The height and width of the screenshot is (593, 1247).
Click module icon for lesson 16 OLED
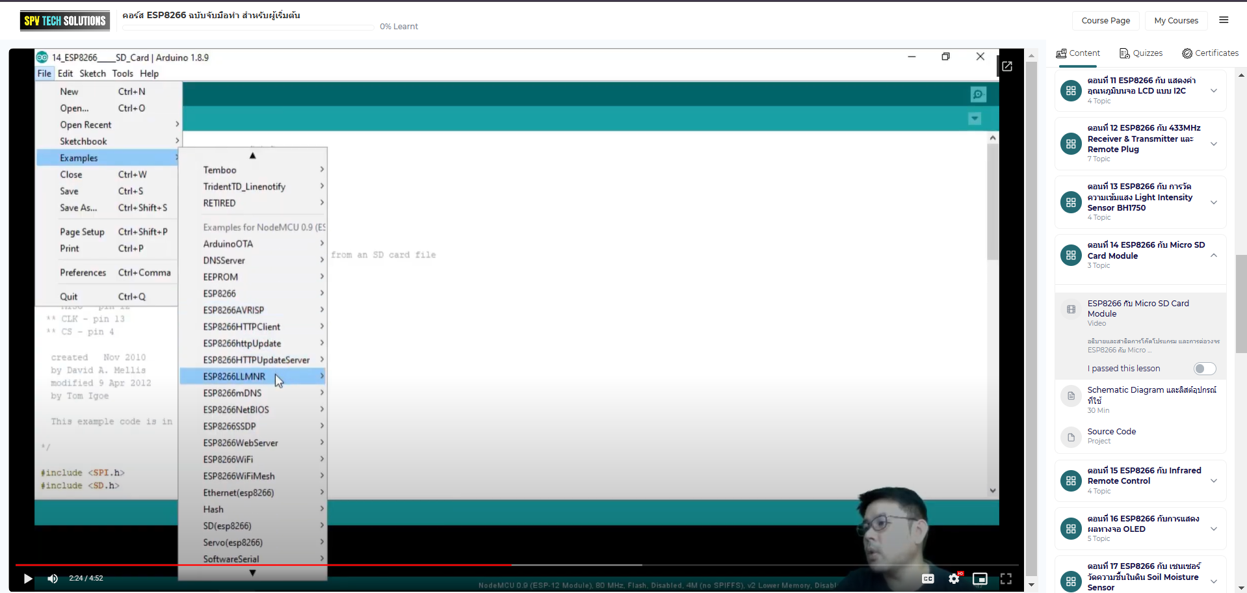pos(1071,529)
